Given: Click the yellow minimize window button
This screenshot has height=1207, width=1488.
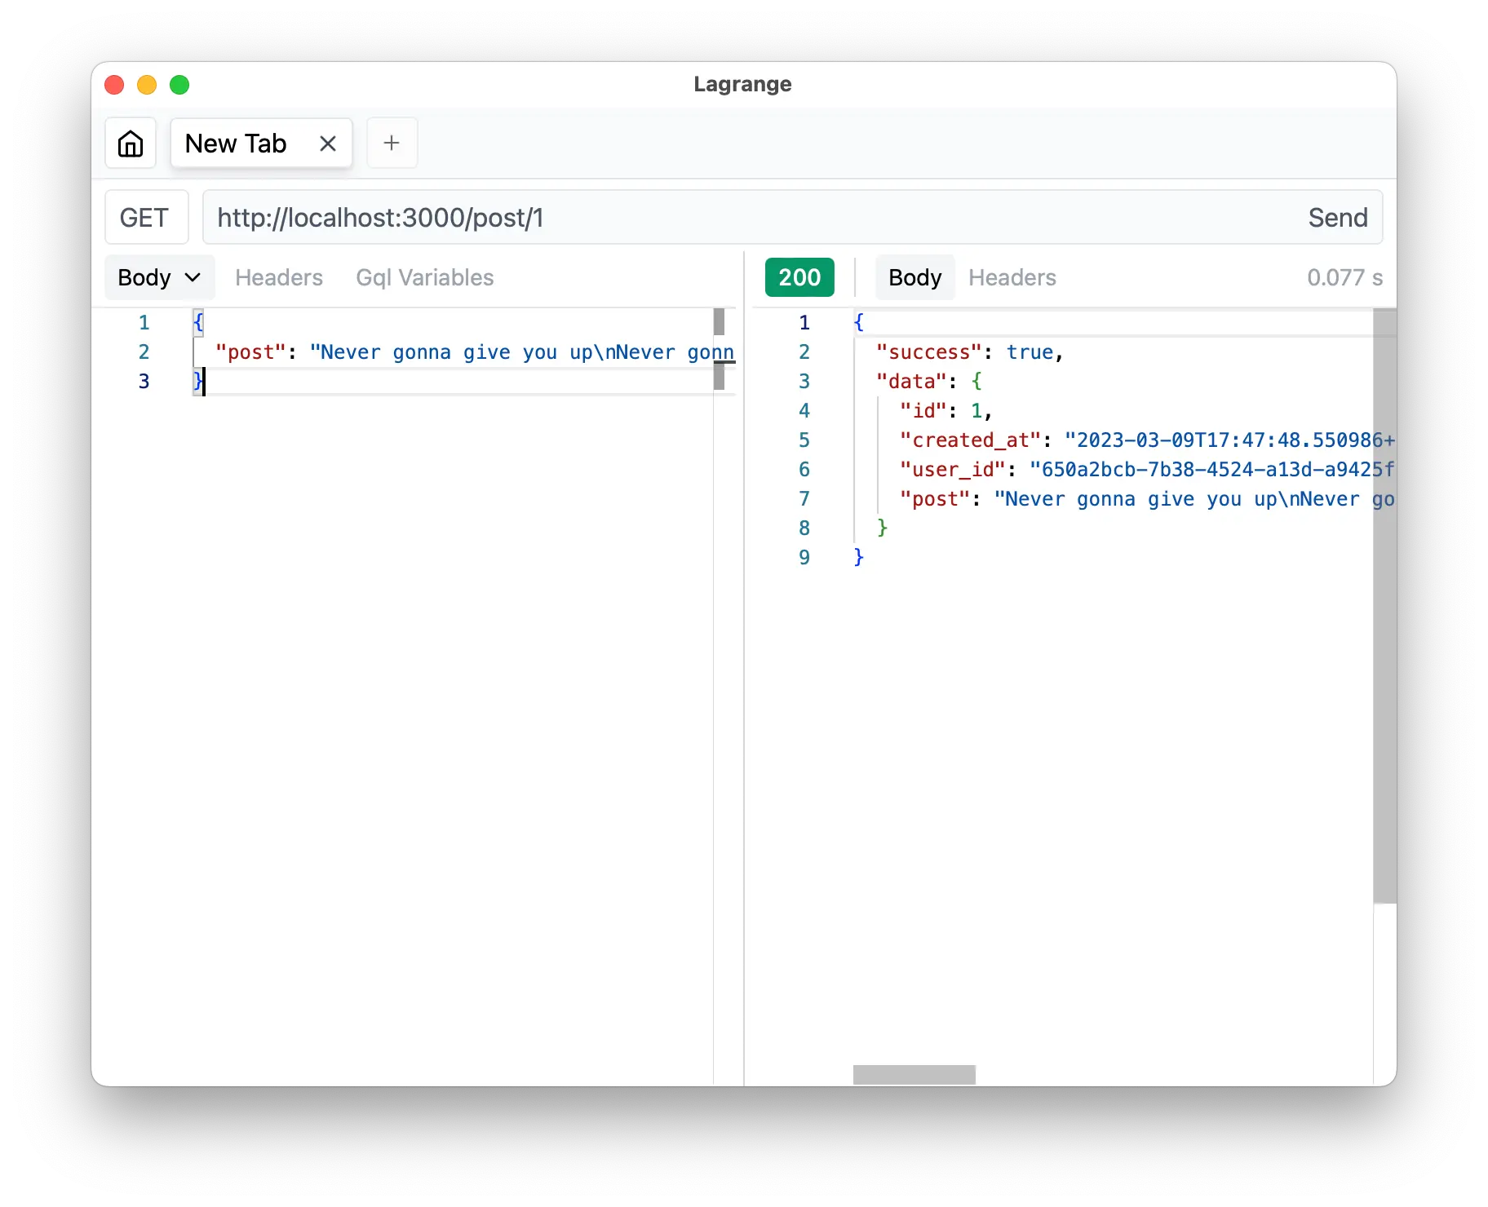Looking at the screenshot, I should click(x=147, y=85).
